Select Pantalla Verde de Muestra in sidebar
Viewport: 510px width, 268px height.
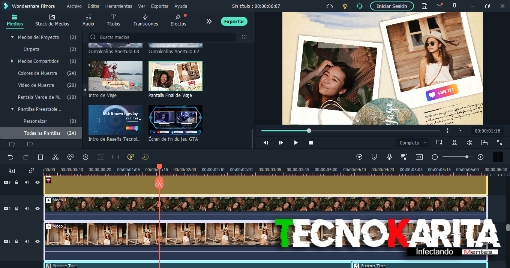coord(40,97)
